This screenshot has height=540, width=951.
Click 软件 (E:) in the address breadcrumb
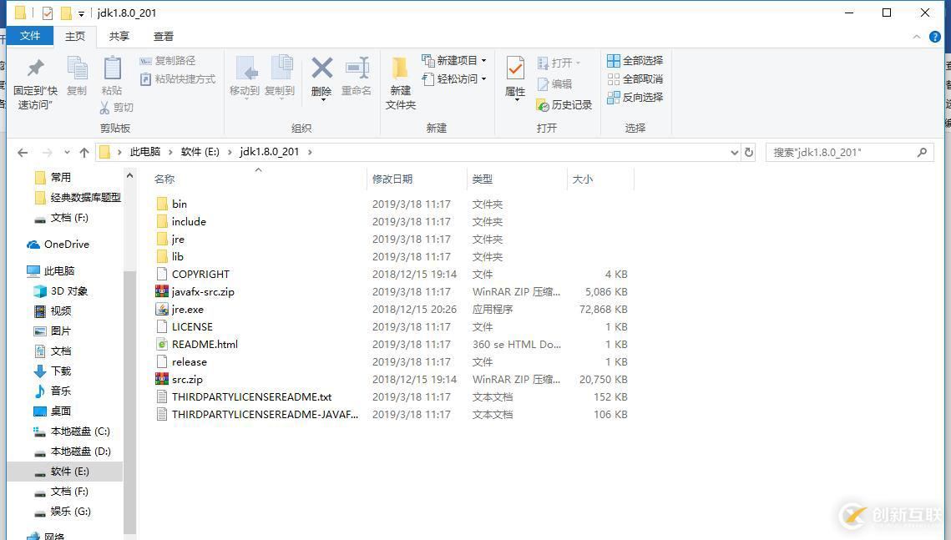pos(200,152)
